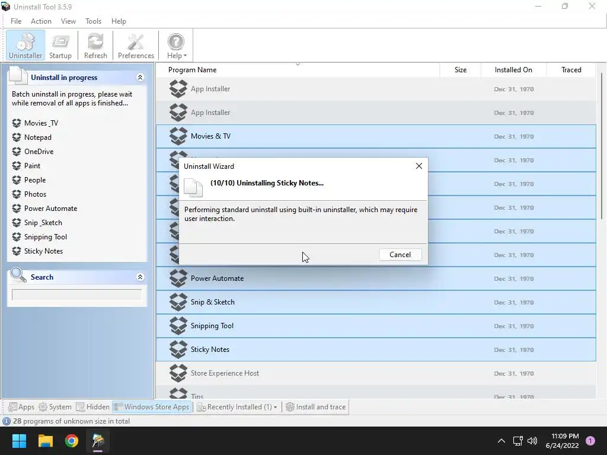
Task: Click the Snip & Sketch package icon
Action: tap(178, 302)
